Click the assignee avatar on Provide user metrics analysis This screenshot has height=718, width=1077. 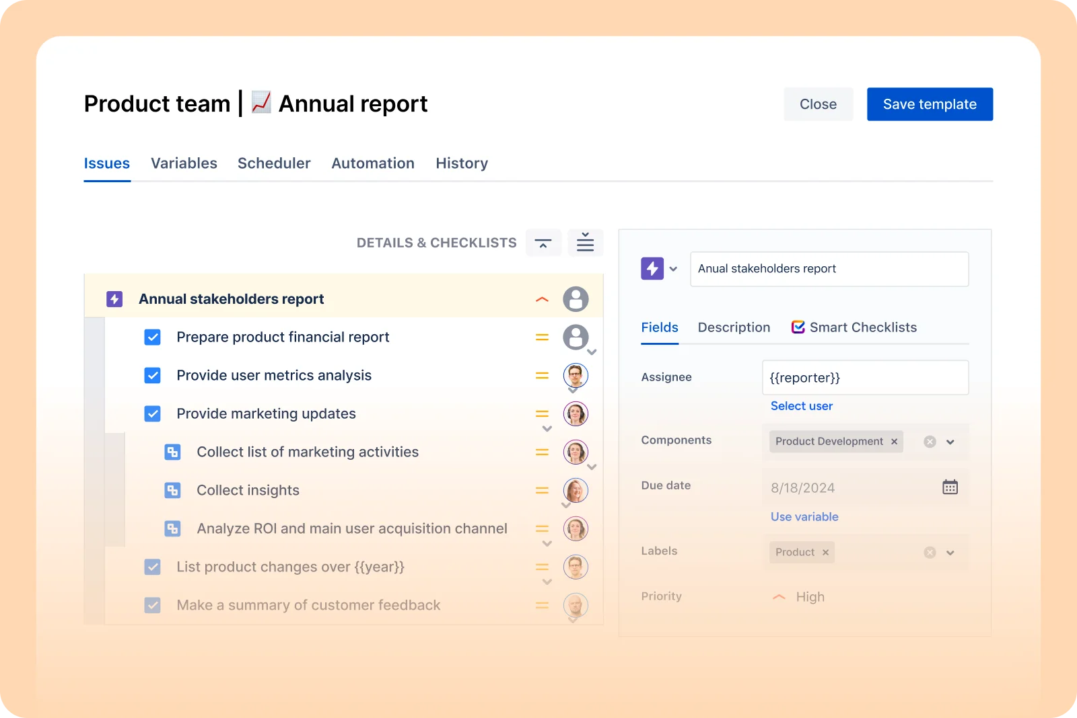click(x=576, y=375)
